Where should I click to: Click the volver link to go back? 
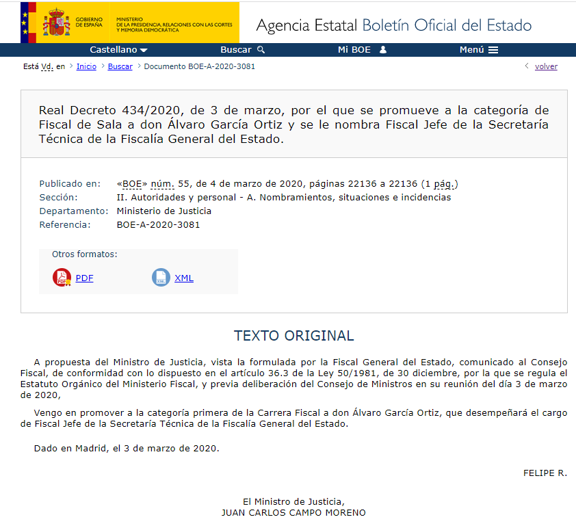[546, 66]
